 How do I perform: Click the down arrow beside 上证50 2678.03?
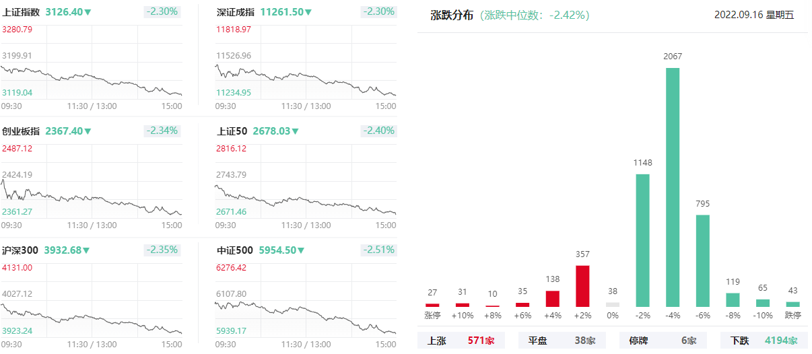[x=296, y=131]
